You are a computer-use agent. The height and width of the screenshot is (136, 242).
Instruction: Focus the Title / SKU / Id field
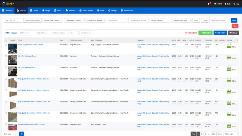13,20
